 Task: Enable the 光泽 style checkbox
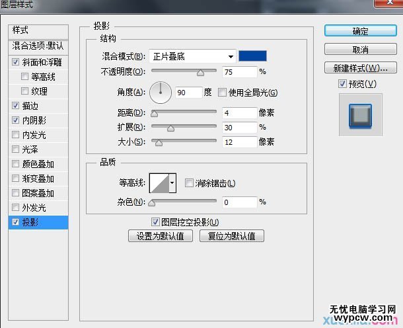[15, 149]
